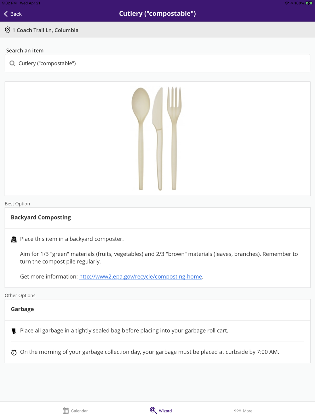
Task: Open the EPA composting-home link
Action: pos(140,276)
